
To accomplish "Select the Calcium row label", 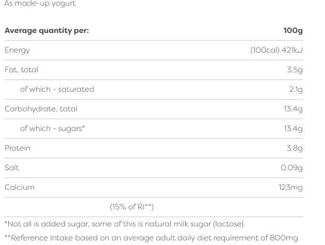I will (20, 187).
